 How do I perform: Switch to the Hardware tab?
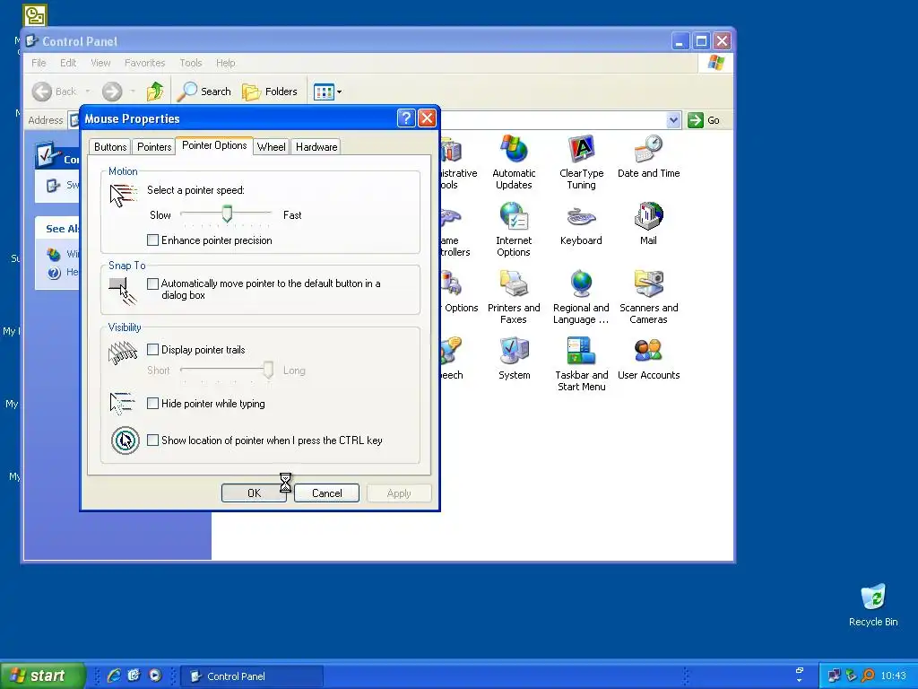click(x=316, y=146)
